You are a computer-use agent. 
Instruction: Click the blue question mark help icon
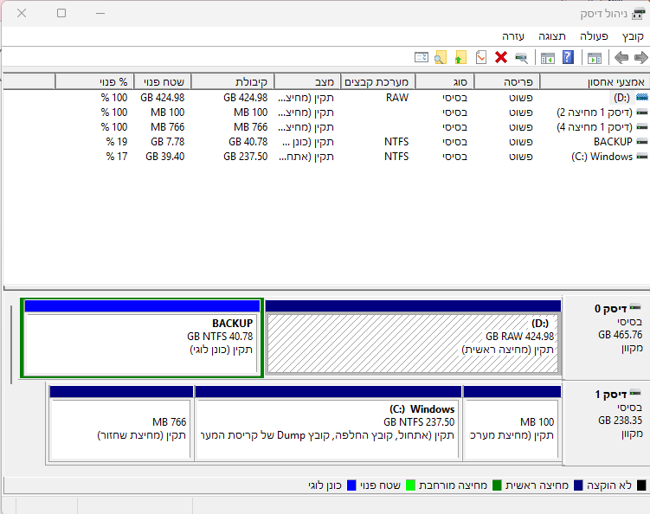568,58
